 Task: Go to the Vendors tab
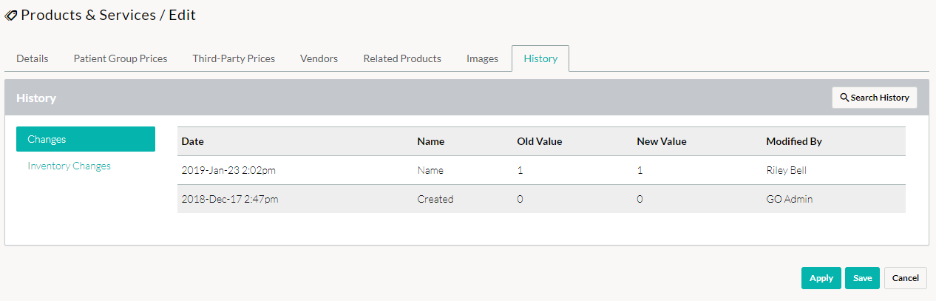click(319, 58)
